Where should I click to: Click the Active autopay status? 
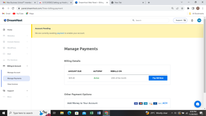coord(96,78)
